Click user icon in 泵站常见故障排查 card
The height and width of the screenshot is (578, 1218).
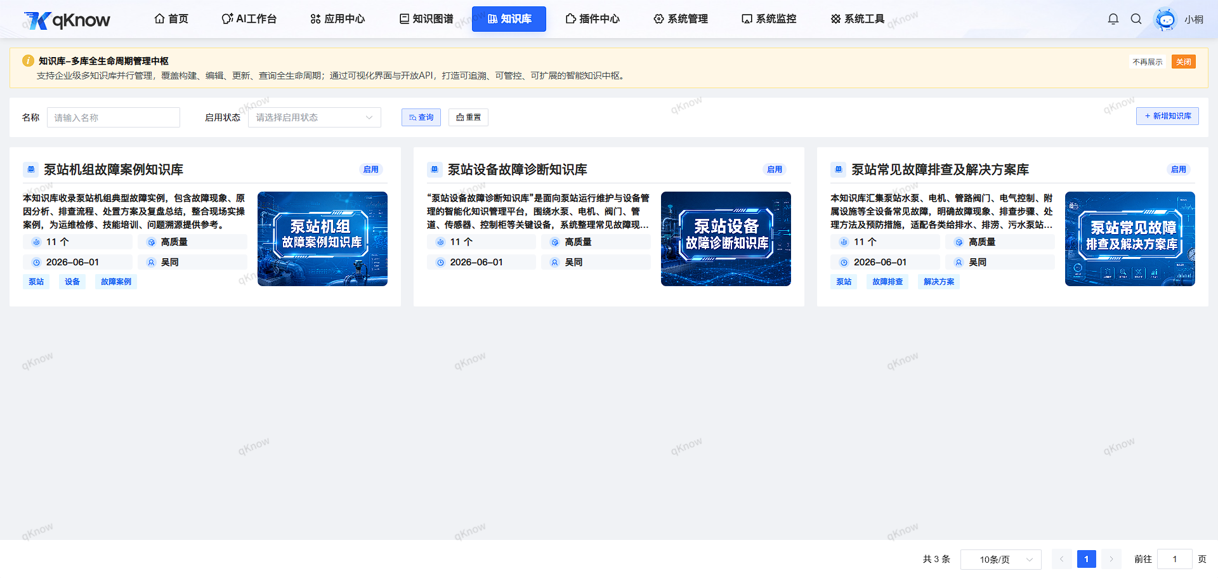959,263
